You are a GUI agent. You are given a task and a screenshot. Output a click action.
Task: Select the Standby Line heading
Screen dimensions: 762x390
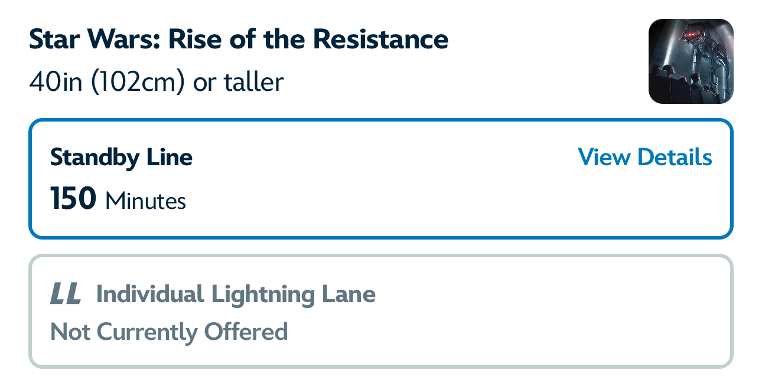pos(121,158)
